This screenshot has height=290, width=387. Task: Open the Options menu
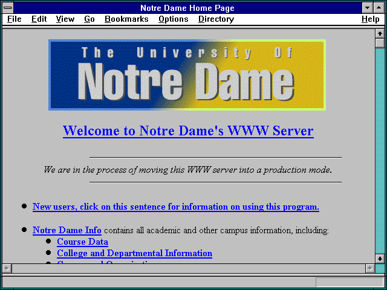click(174, 19)
